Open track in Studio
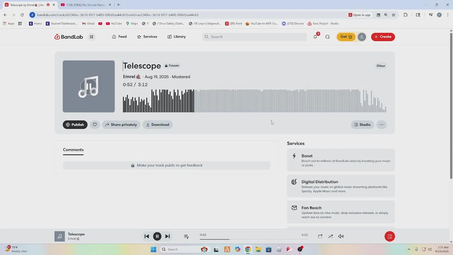Viewport: 453px width, 255px height. pos(362,125)
